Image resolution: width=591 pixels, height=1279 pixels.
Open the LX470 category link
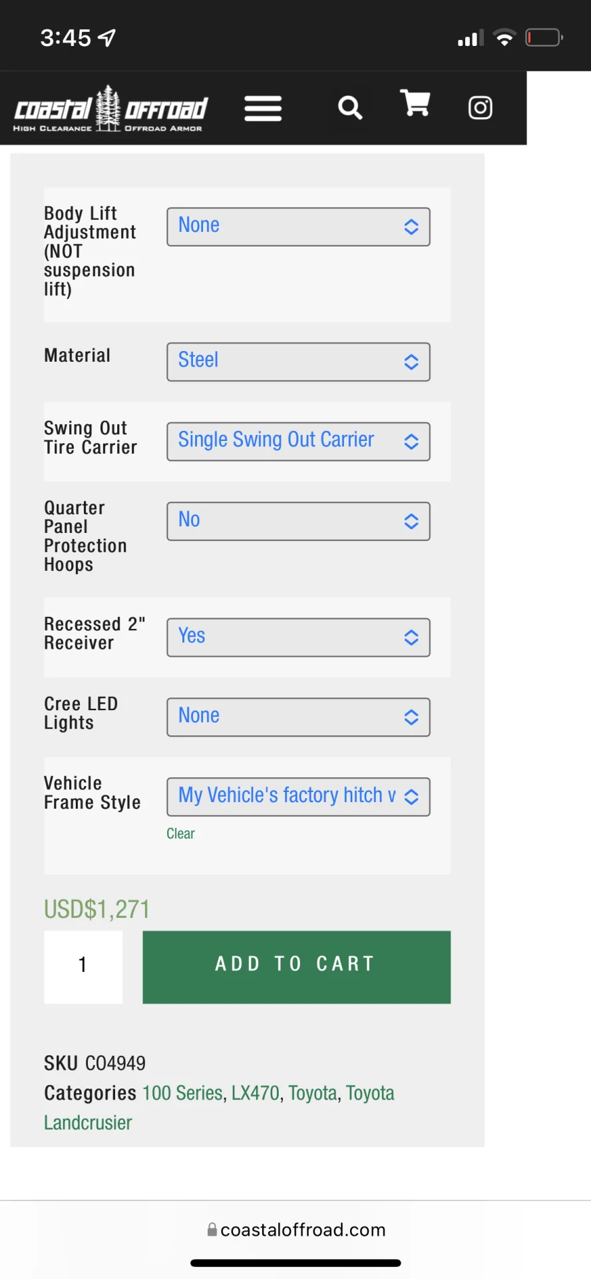point(256,1093)
